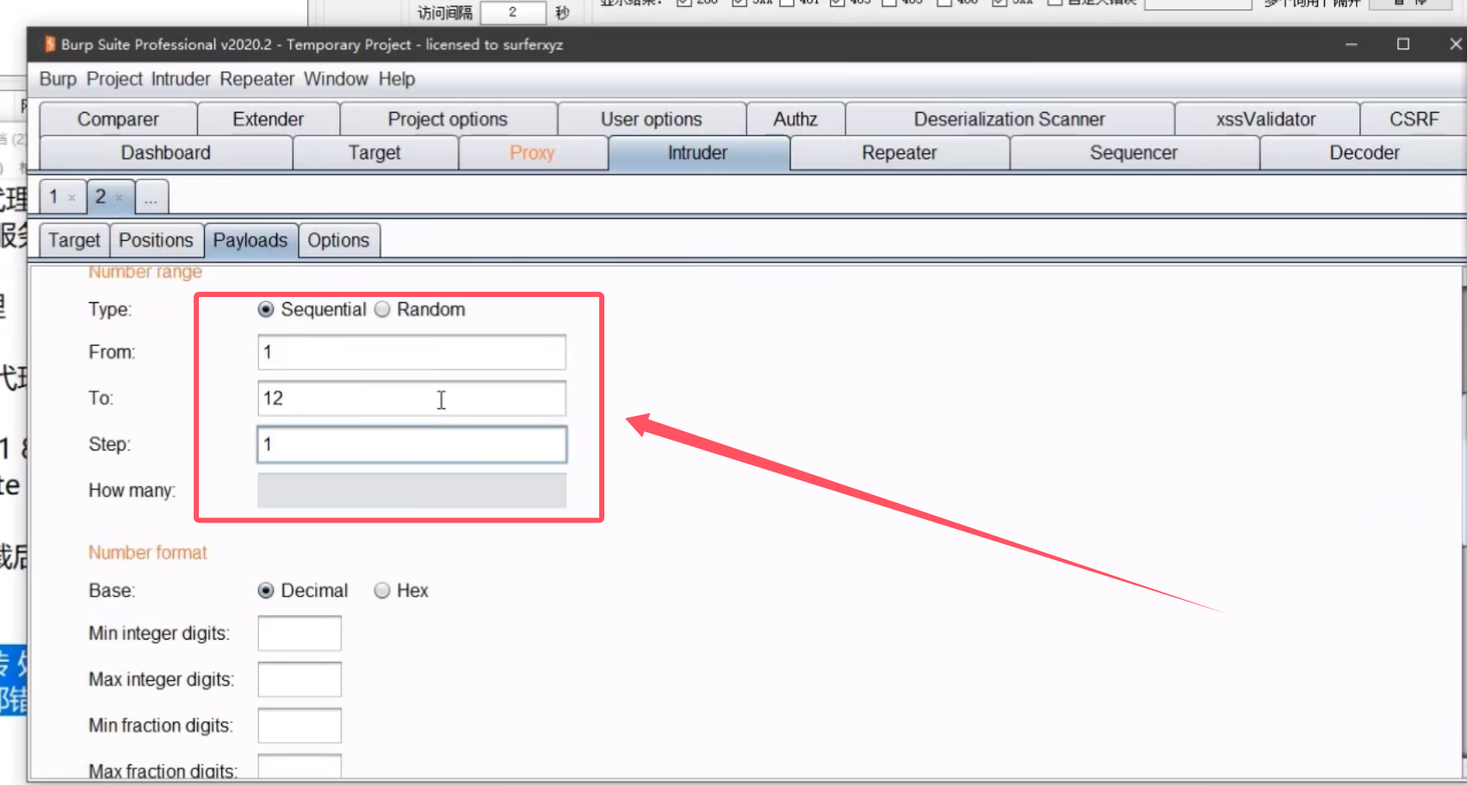This screenshot has width=1467, height=785.
Task: Open the Intruder Target sub-tab
Action: [x=74, y=240]
